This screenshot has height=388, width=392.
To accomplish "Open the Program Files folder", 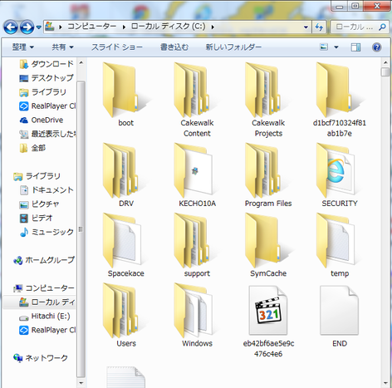I will click(x=268, y=174).
